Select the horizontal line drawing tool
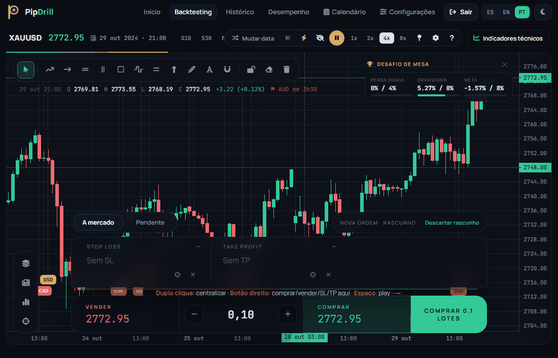This screenshot has height=358, width=558. click(x=85, y=70)
